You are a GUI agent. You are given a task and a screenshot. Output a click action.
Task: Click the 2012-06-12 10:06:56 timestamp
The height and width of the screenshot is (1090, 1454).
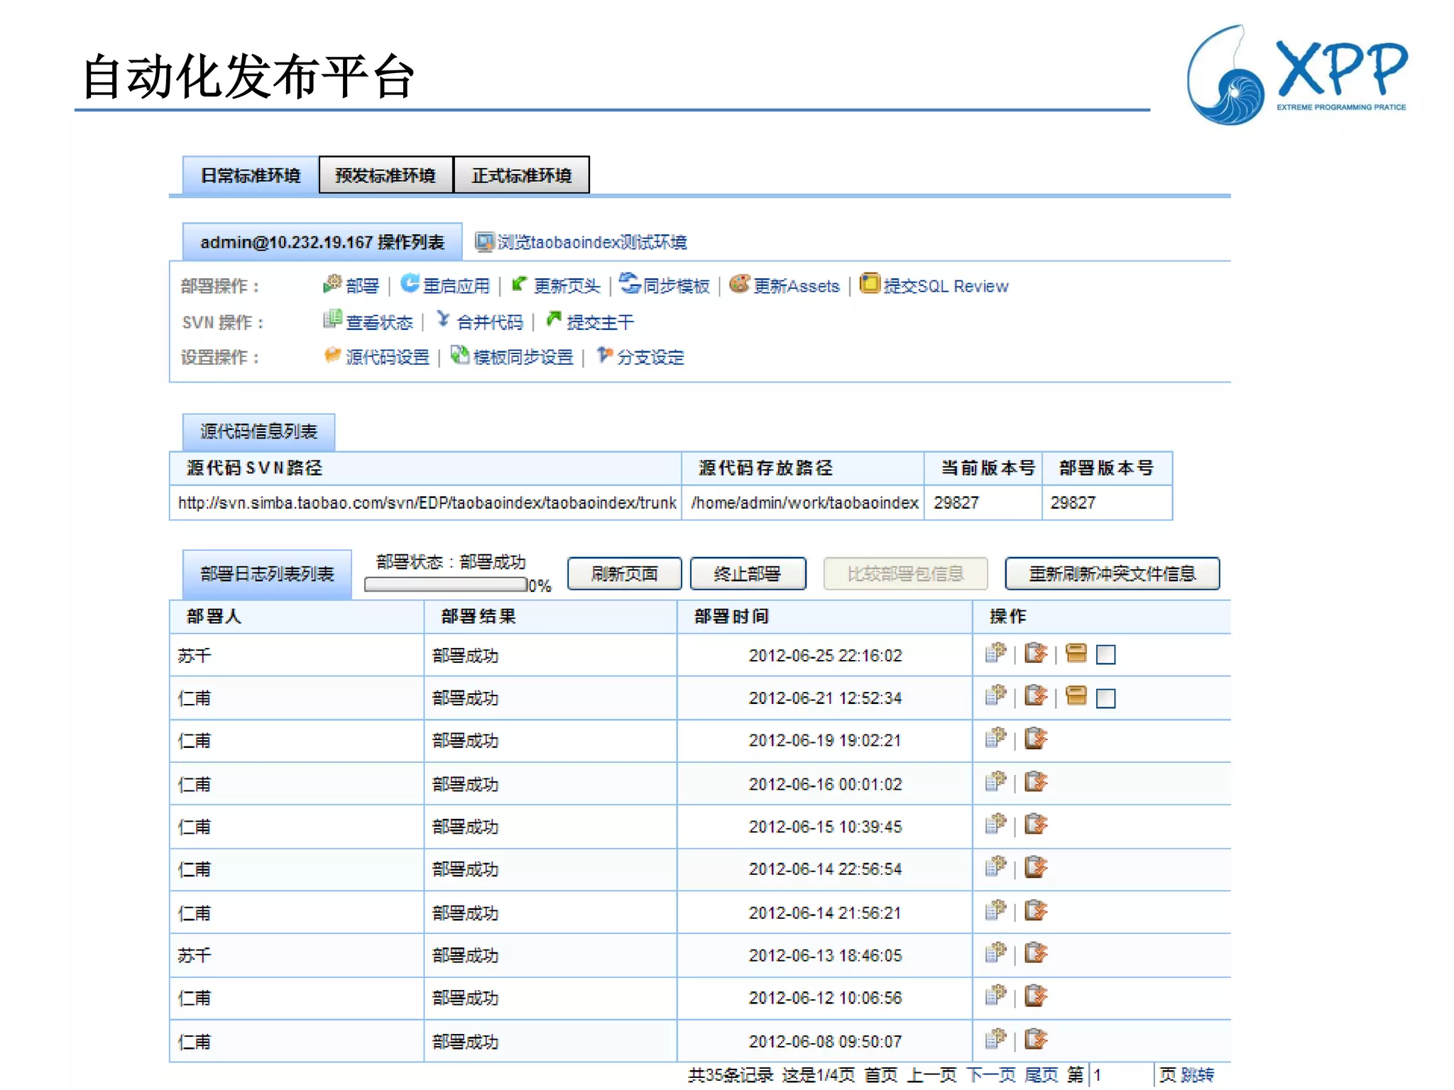coord(825,998)
